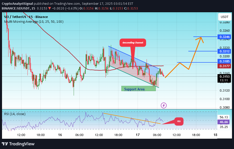Click the red 0.3177 moving average label
This screenshot has height=149, width=234.
(224, 66)
